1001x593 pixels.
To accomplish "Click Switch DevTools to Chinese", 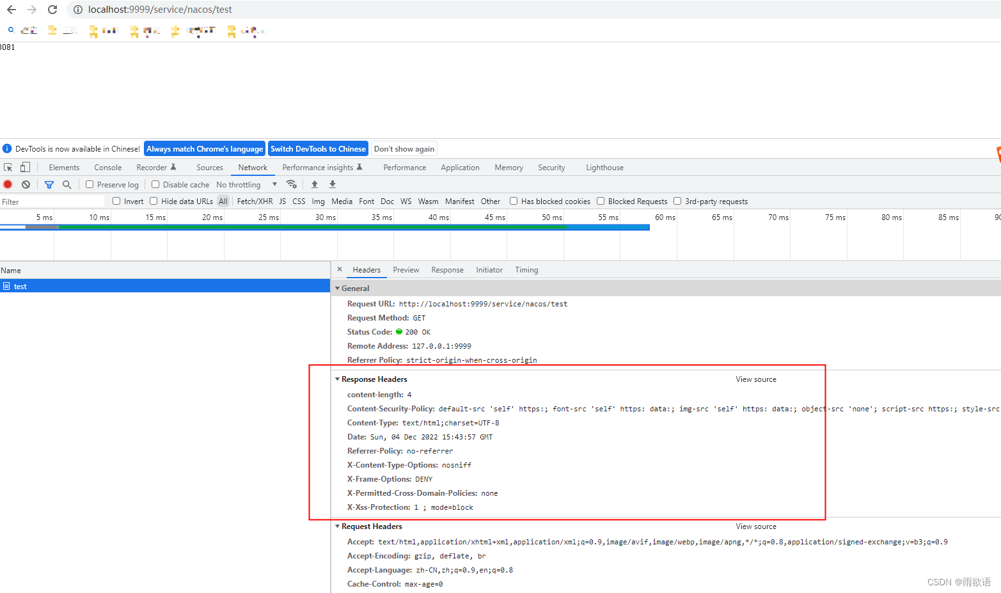I will [x=318, y=149].
